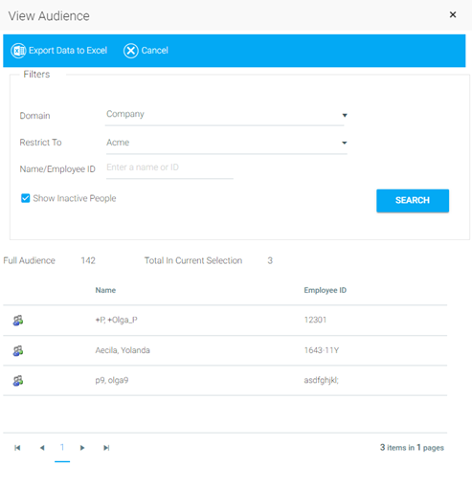The image size is (472, 489).
Task: Sort by the Employee ID column header
Action: (x=326, y=290)
